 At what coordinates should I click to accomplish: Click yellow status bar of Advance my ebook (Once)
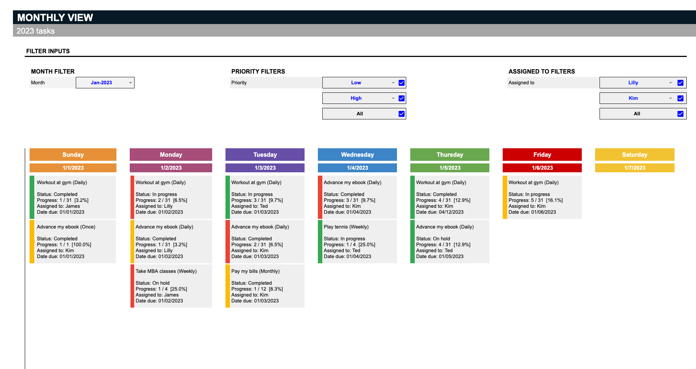tap(32, 241)
